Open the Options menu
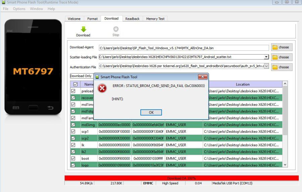Viewport: 302px width, 192px height. point(19,9)
